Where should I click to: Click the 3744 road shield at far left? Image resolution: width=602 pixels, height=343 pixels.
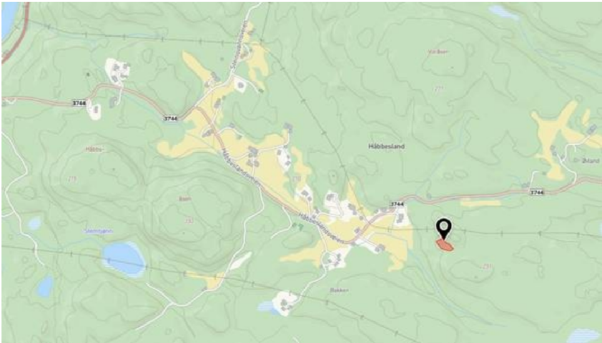79,103
